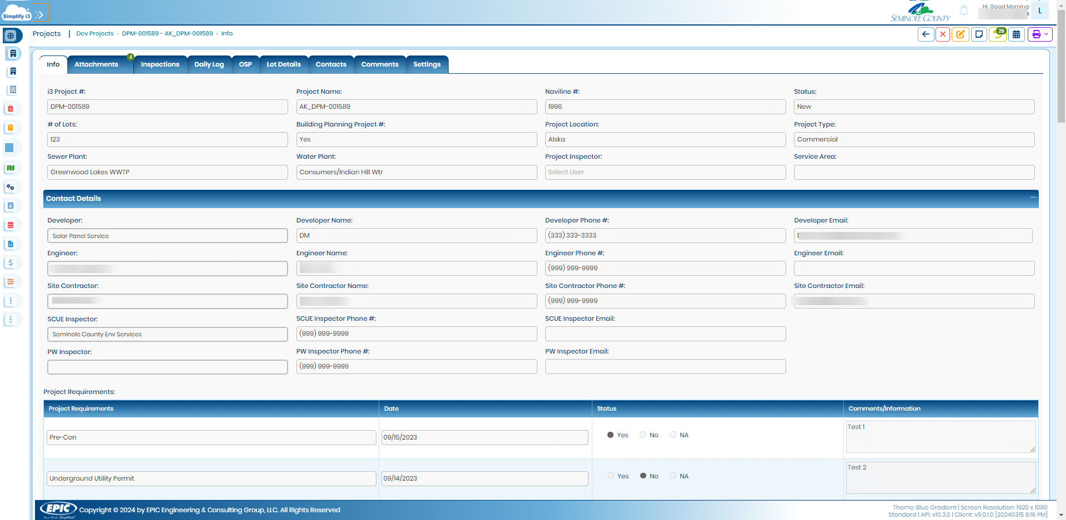Open the Lot Details tab

283,64
